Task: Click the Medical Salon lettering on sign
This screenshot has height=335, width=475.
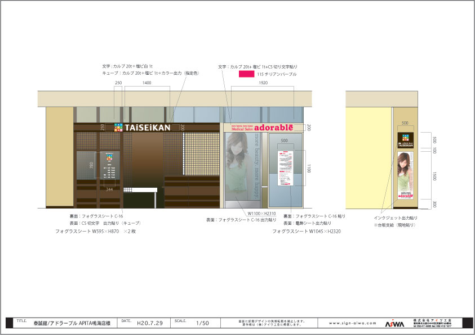Action: [x=242, y=129]
